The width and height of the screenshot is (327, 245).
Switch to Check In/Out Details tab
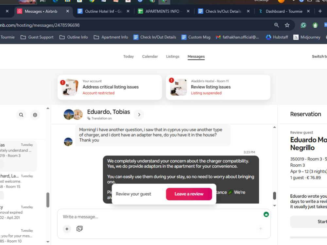[x=224, y=11]
